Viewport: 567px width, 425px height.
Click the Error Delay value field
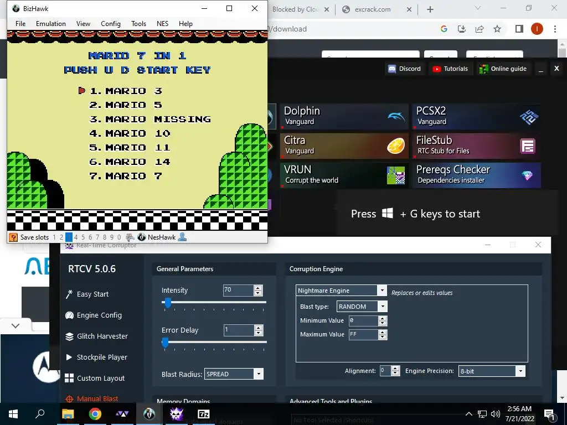[x=238, y=330]
